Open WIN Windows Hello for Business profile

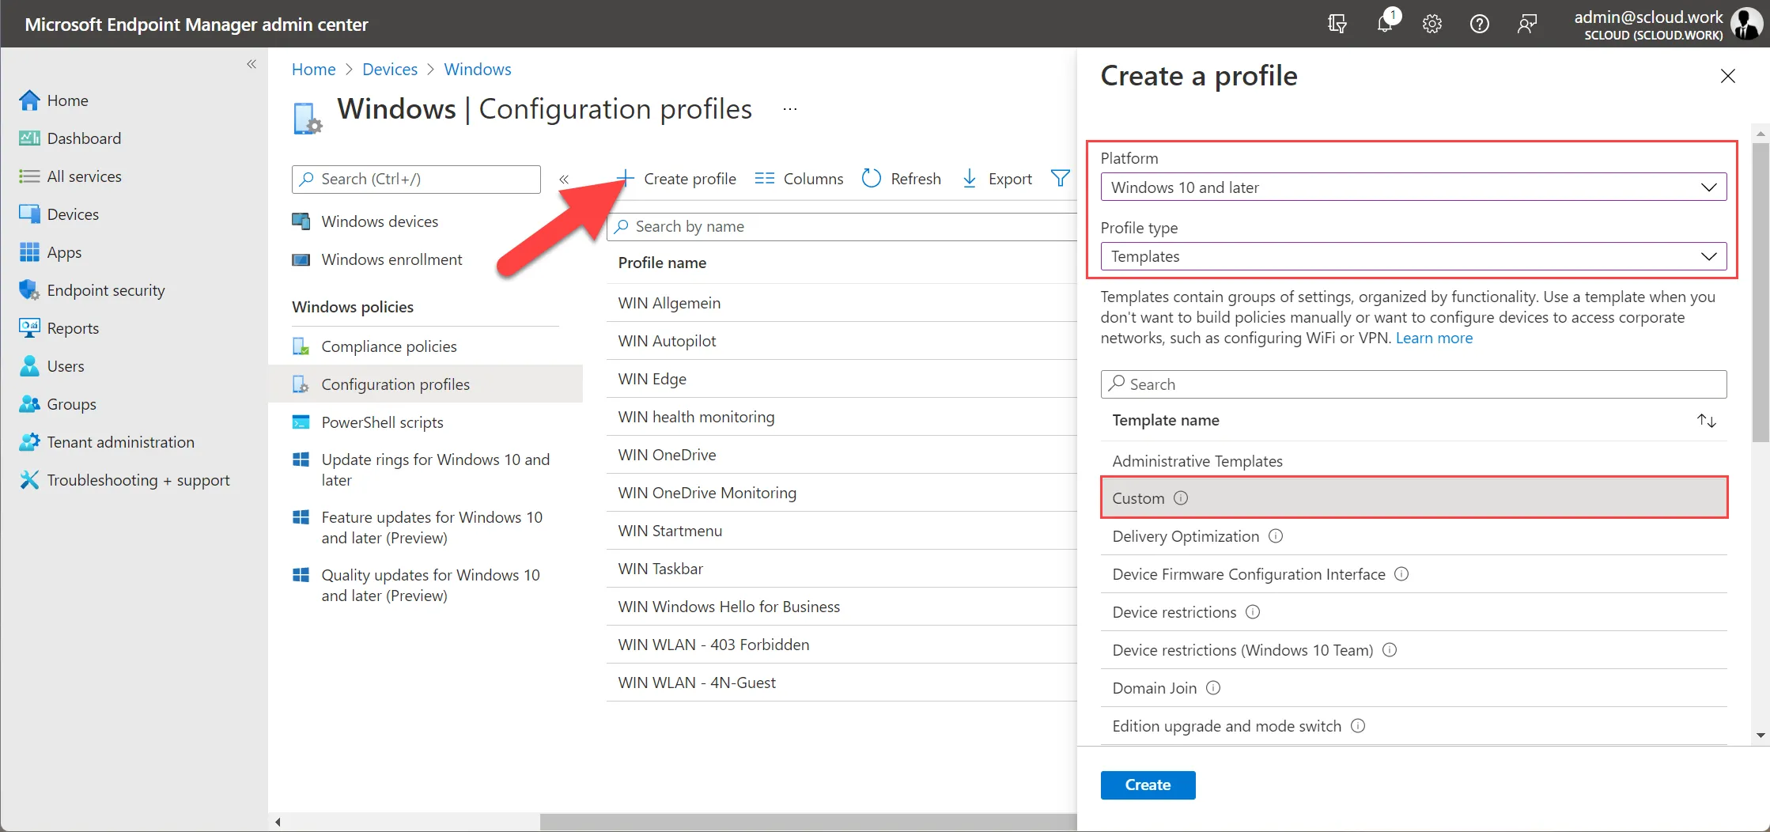point(728,607)
